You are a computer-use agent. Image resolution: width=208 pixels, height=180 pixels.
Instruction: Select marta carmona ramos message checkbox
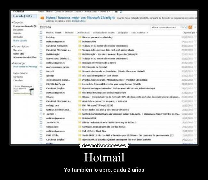pyautogui.click(x=41, y=67)
